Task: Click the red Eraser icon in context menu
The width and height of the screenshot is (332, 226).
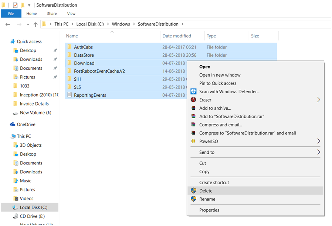Action: pyautogui.click(x=193, y=100)
